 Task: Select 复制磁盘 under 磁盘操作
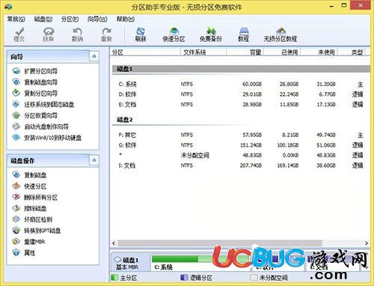point(29,175)
